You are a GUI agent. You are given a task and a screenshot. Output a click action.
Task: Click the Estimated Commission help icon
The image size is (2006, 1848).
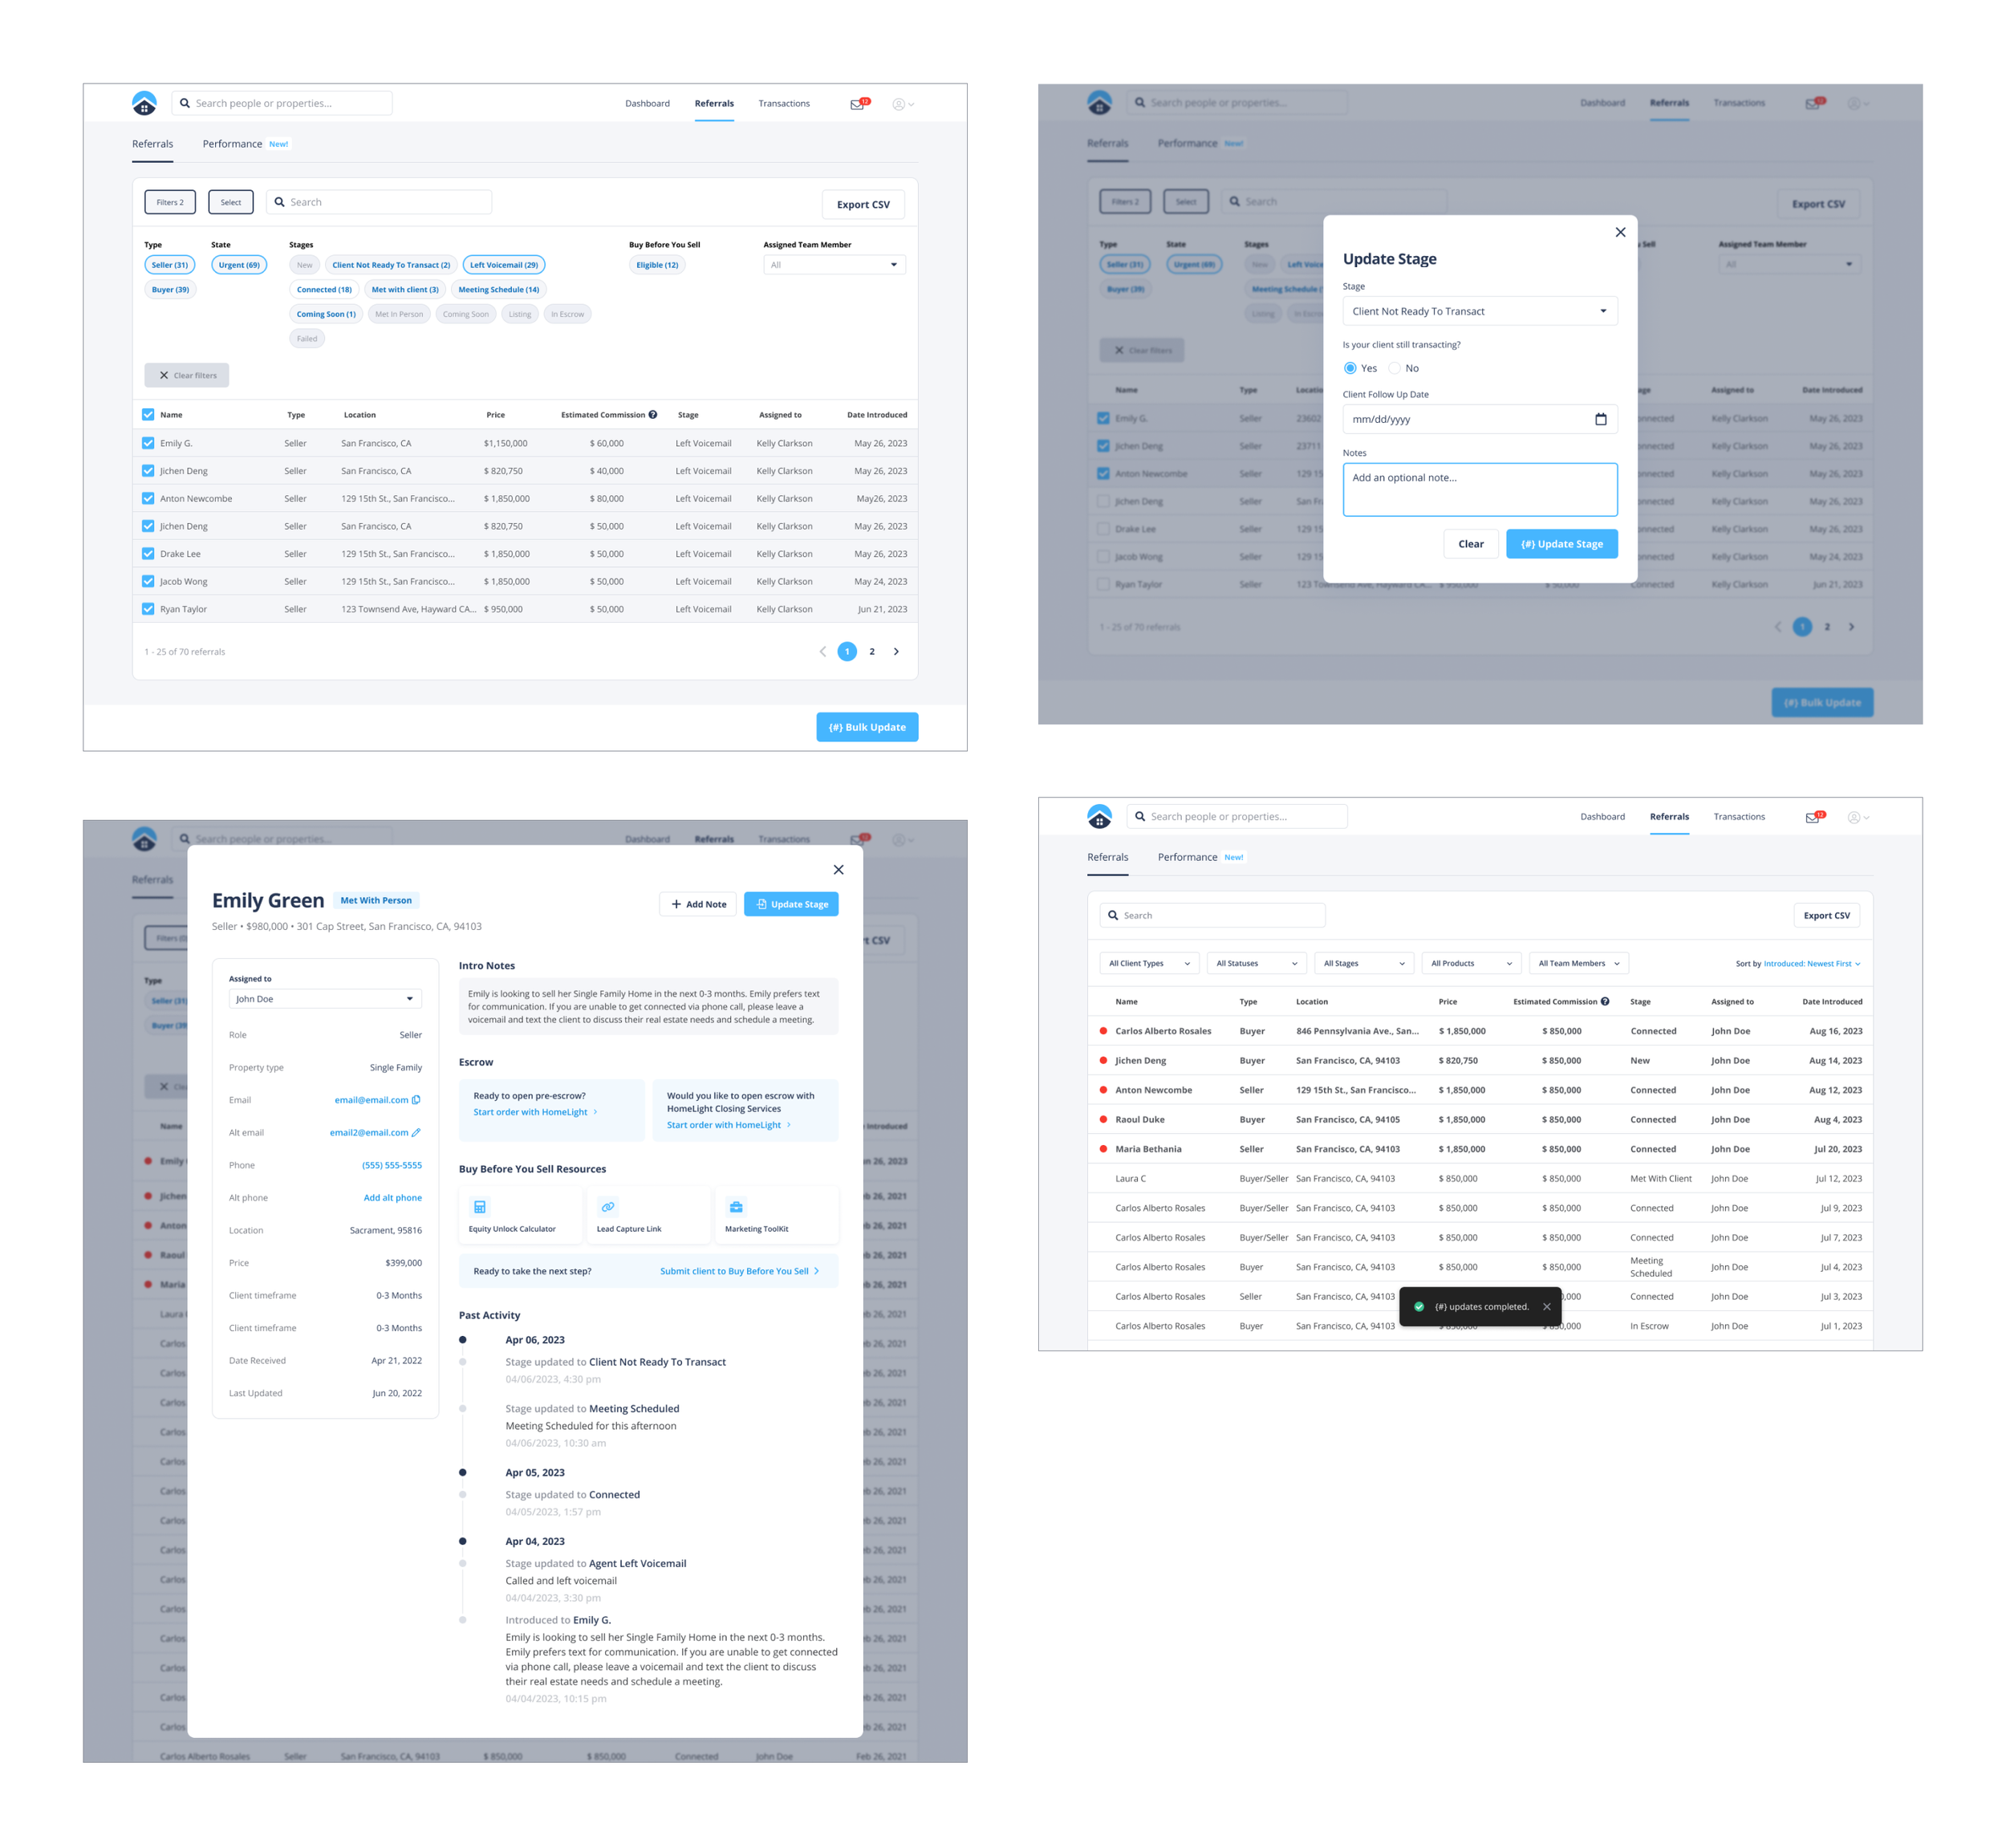pyautogui.click(x=653, y=414)
